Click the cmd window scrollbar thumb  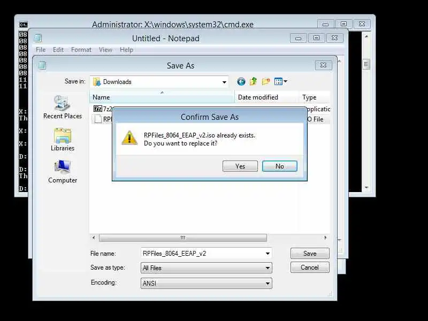(366, 64)
